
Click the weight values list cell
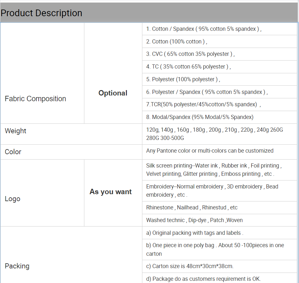point(214,134)
